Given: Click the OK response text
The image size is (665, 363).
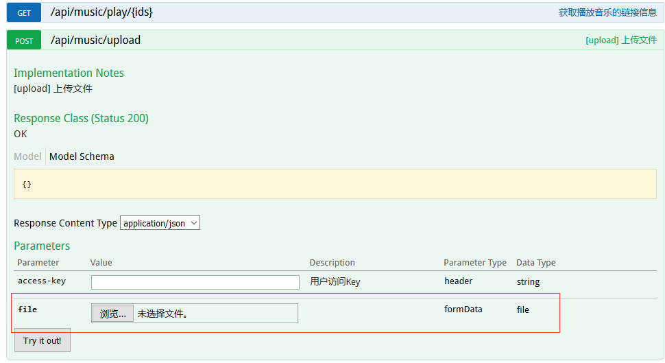Looking at the screenshot, I should pyautogui.click(x=21, y=134).
